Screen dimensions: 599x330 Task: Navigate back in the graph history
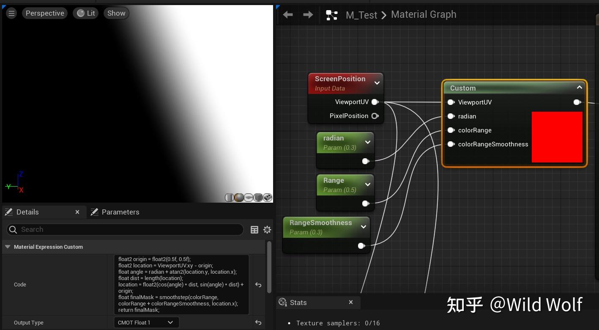(x=288, y=15)
